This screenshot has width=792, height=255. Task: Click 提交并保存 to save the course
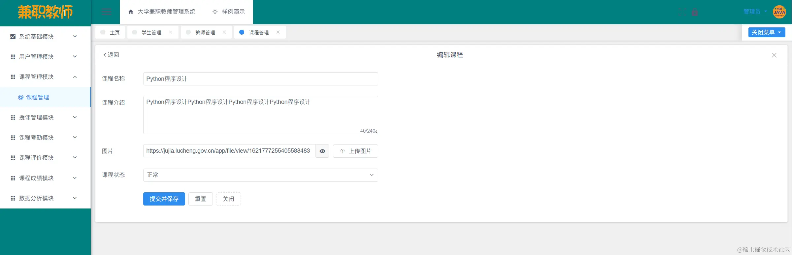coord(164,199)
